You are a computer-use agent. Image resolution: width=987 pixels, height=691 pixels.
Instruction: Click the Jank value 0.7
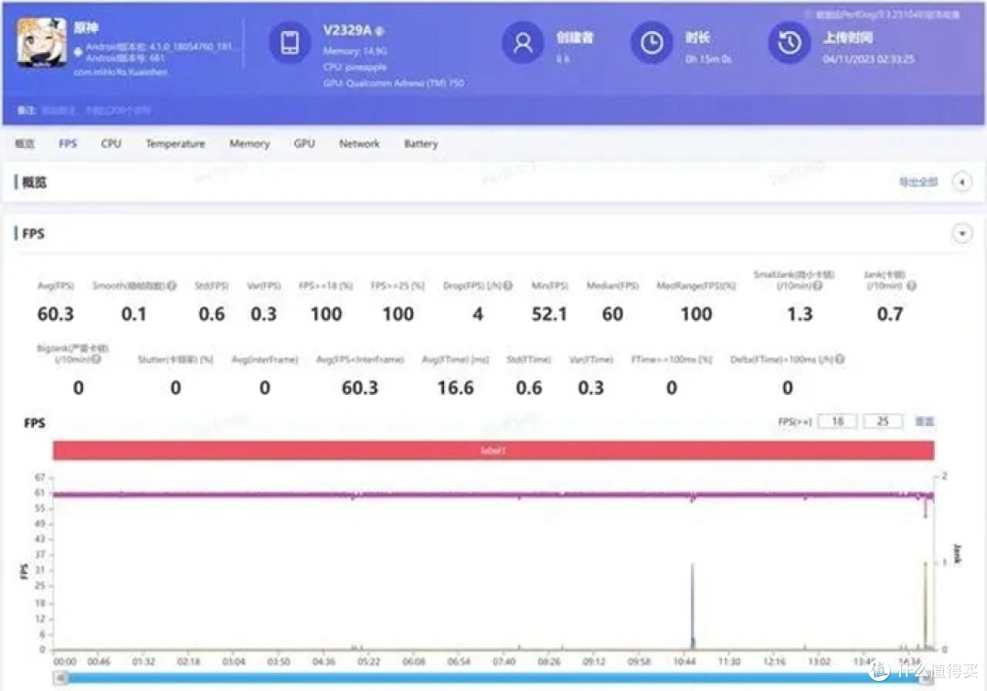(889, 314)
